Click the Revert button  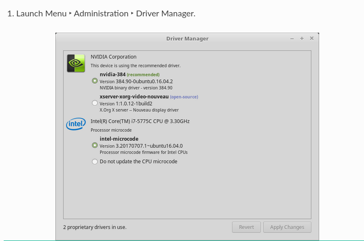click(x=246, y=227)
